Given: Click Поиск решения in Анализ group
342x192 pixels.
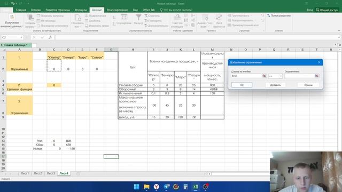Looking at the screenshot, I should tap(279, 15).
